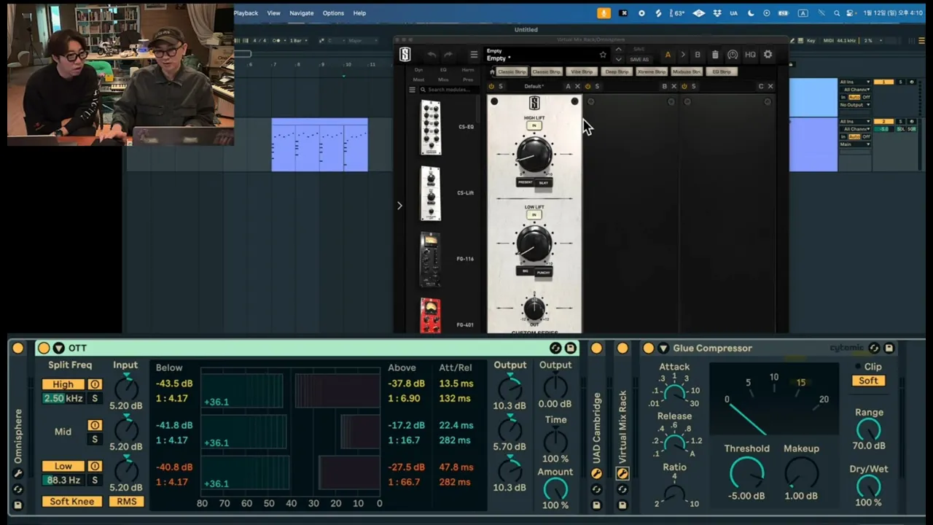Adjust Glue Compressor Threshold knob

click(746, 475)
